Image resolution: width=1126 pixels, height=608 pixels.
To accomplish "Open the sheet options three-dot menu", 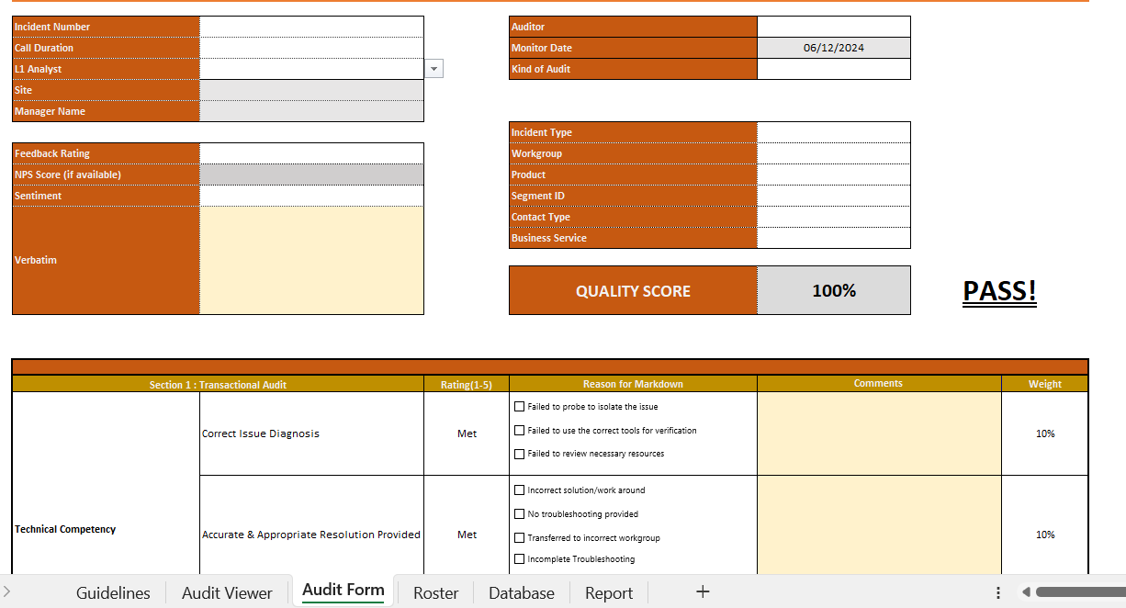I will [x=997, y=592].
